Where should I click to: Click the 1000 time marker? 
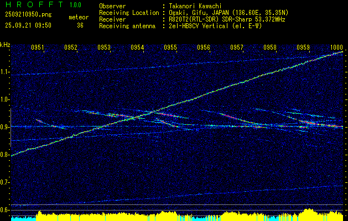pos(336,48)
